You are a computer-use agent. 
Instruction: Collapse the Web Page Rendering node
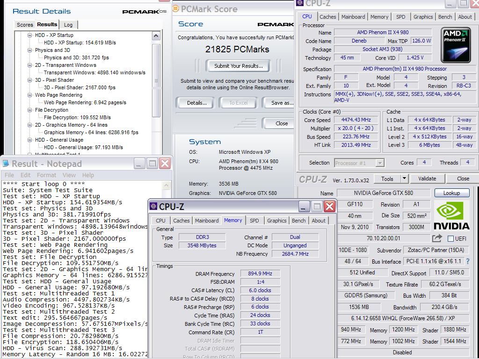(29, 95)
